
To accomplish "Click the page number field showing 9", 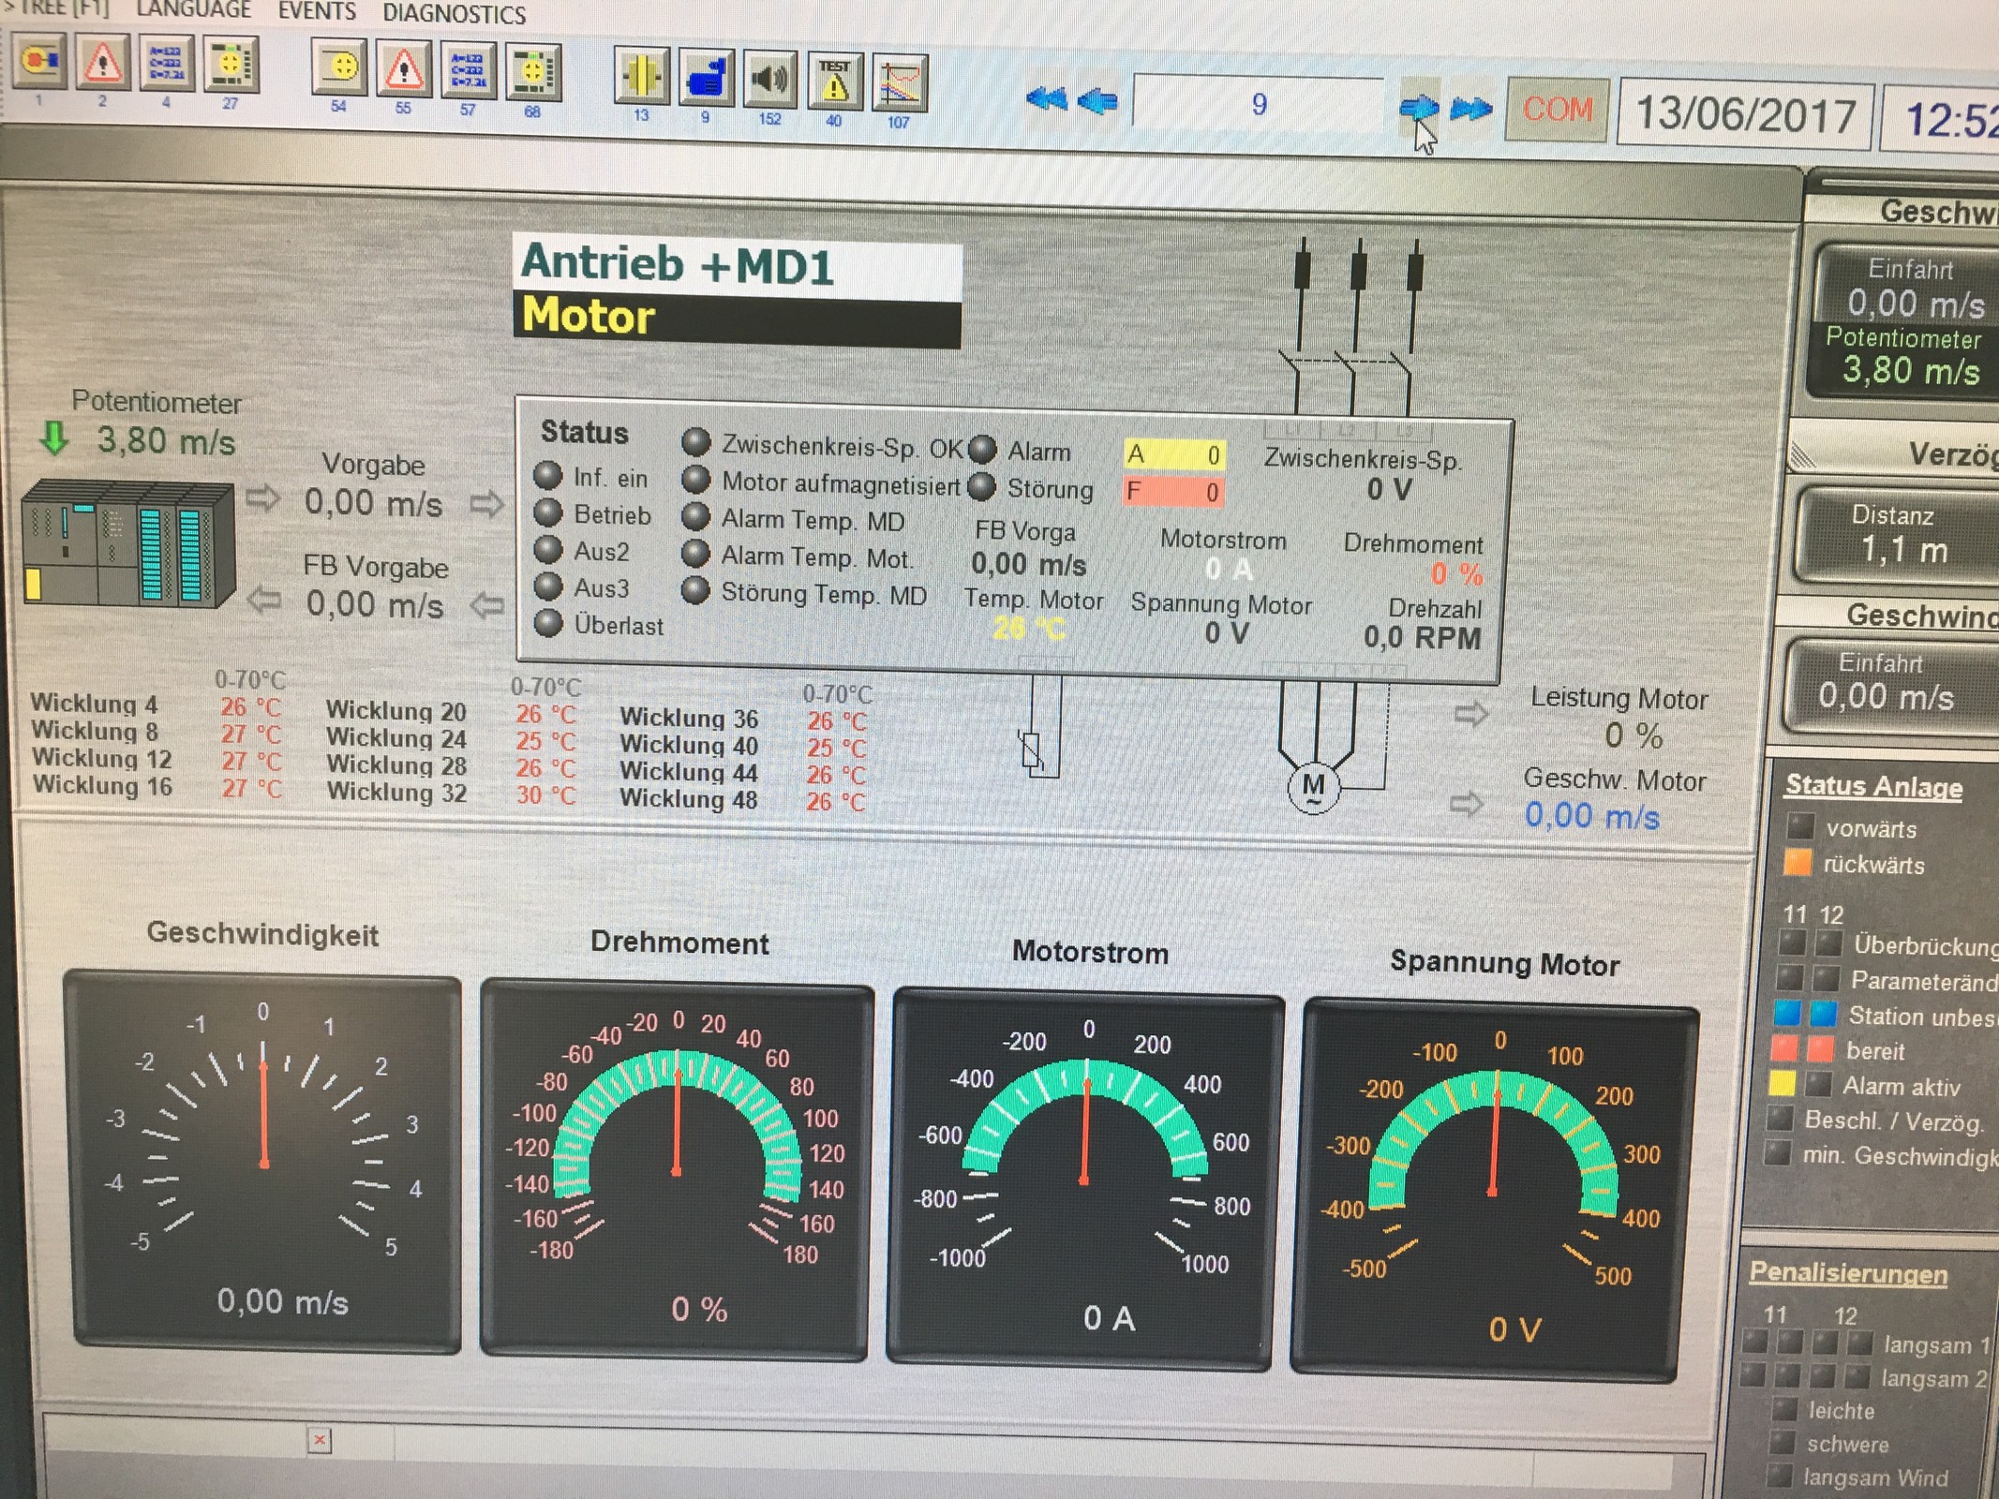I will point(1258,104).
